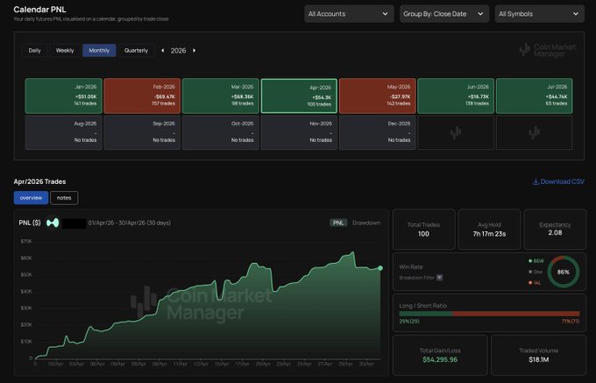Click the 2026 year label
596x383 pixels.
tap(178, 51)
